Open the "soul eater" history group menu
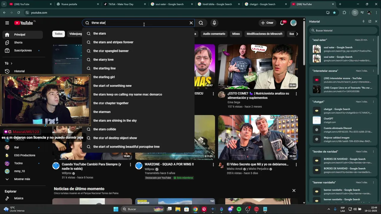This screenshot has width=381, height=214. pyautogui.click(x=374, y=40)
